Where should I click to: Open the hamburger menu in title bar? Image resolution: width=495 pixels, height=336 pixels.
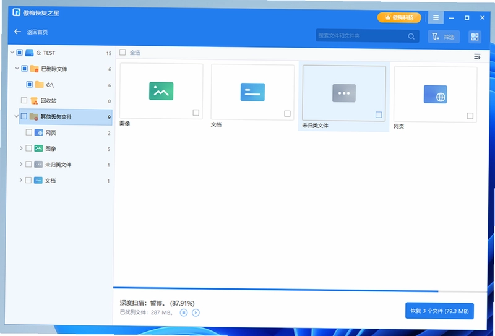coord(436,18)
